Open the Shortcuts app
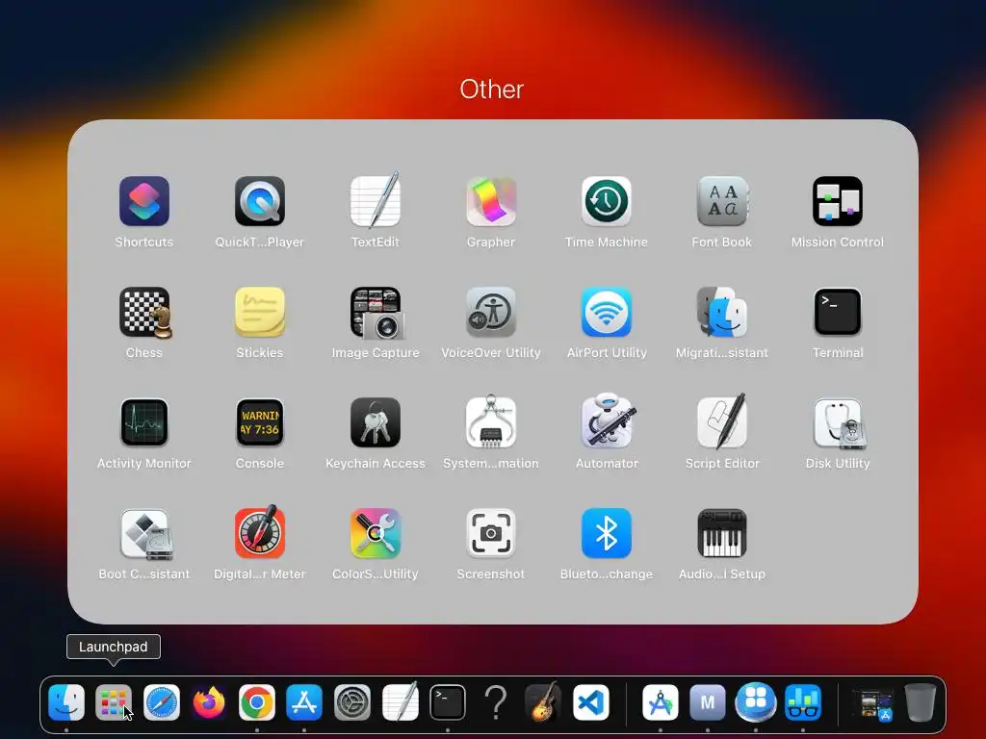The width and height of the screenshot is (986, 739). (x=144, y=201)
